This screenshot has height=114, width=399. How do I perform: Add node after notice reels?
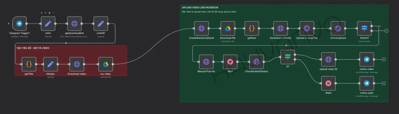[384, 83]
